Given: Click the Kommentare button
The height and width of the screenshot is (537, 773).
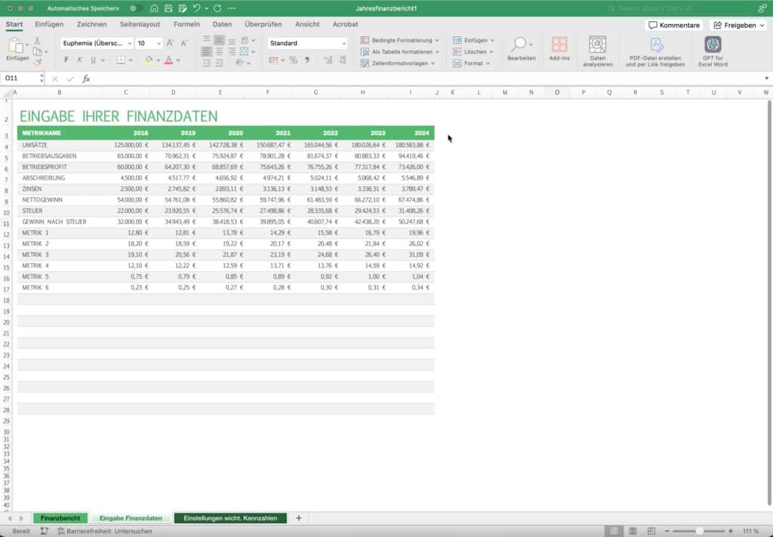Looking at the screenshot, I should click(674, 25).
